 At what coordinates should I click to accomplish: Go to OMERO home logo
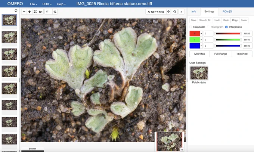click(x=15, y=4)
